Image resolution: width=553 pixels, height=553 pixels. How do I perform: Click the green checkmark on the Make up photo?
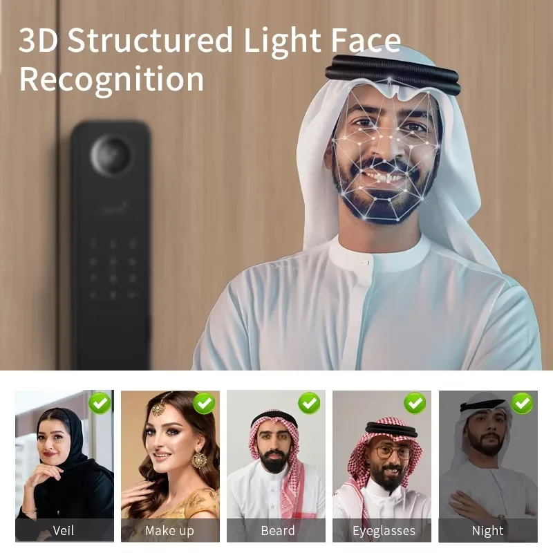(x=204, y=403)
